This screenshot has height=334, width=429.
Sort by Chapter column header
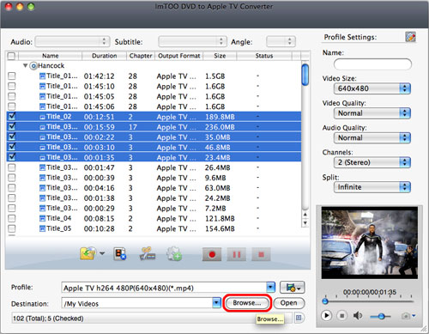click(141, 56)
